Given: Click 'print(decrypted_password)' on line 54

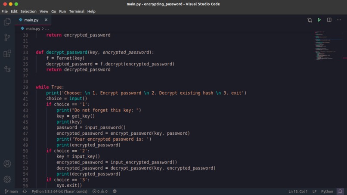Looking at the screenshot, I should pyautogui.click(x=88, y=174).
